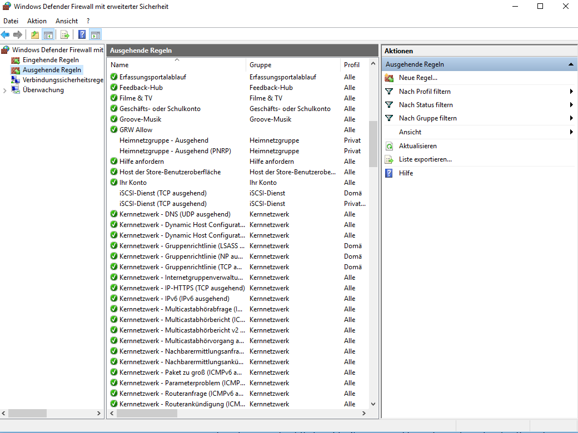578x433 pixels.
Task: Click the Forward arrow toolbar icon
Action: click(17, 34)
